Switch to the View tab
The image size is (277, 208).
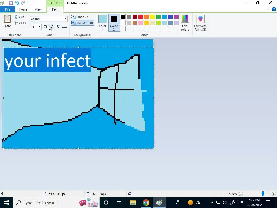(x=38, y=9)
